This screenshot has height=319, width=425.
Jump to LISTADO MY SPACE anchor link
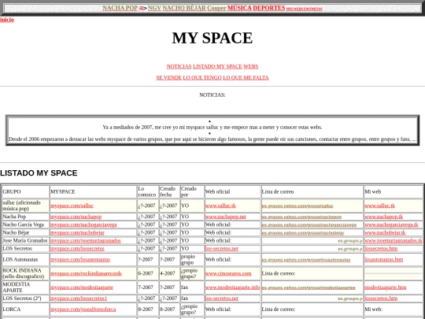pyautogui.click(x=217, y=66)
